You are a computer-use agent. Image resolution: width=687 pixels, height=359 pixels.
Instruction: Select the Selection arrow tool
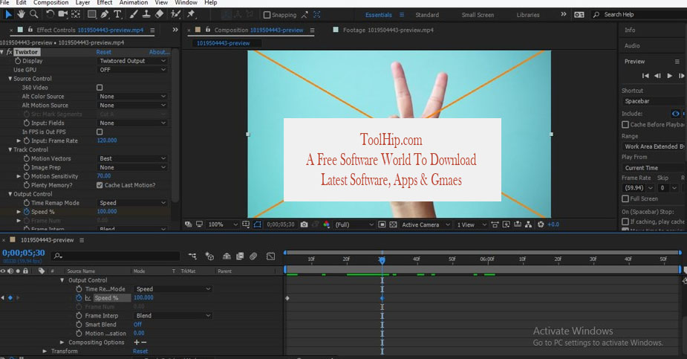click(x=8, y=14)
